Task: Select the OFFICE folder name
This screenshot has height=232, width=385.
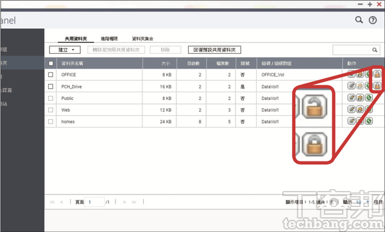Action: click(69, 74)
